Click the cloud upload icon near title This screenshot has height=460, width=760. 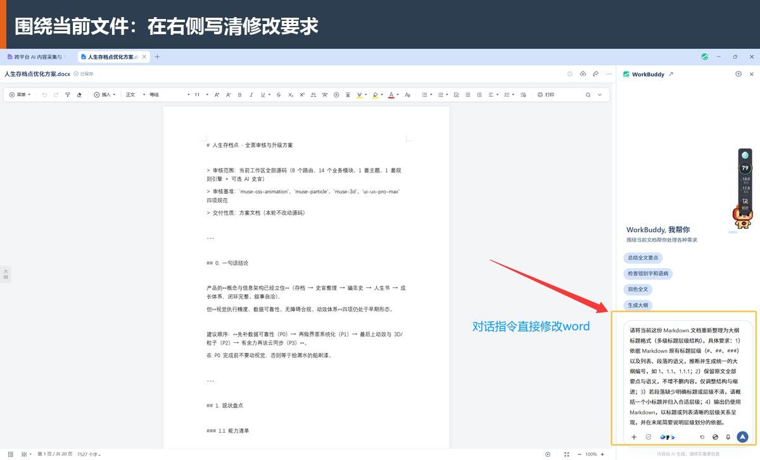(583, 74)
